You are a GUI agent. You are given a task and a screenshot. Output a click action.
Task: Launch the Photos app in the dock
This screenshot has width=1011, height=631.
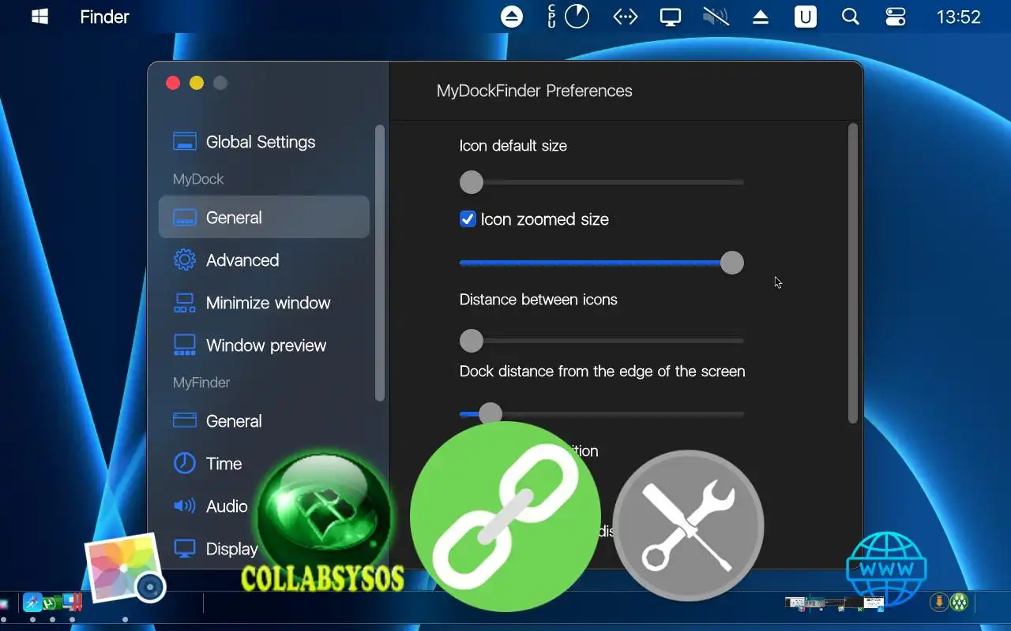[x=125, y=569]
